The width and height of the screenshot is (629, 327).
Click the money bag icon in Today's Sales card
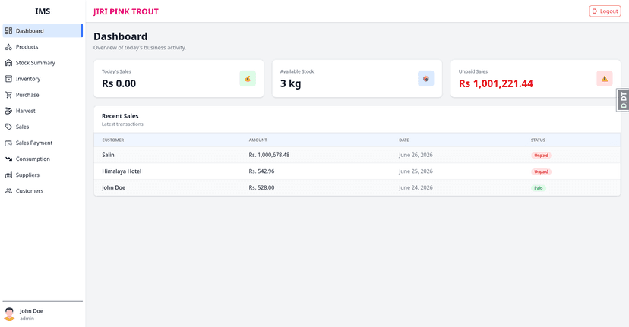[248, 79]
